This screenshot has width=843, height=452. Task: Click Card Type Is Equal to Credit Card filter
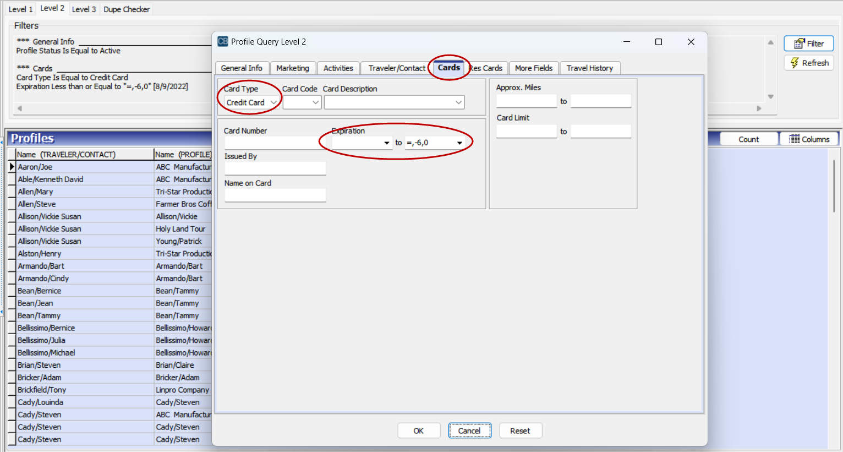pyautogui.click(x=72, y=78)
